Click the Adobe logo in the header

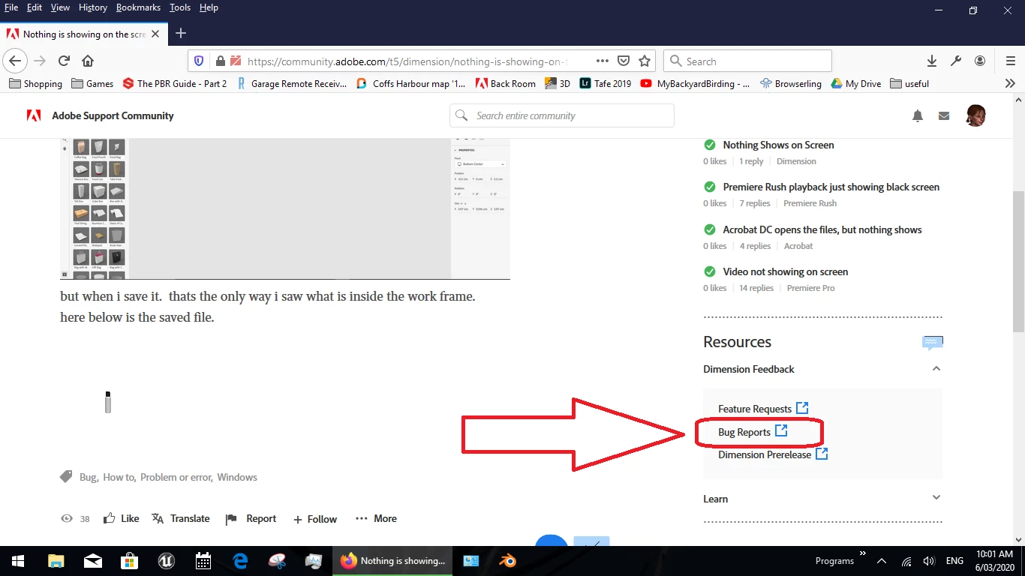click(x=34, y=115)
